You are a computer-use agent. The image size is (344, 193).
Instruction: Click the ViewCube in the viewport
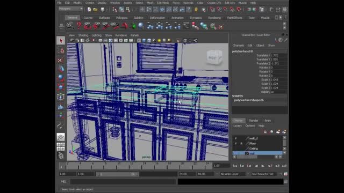click(x=214, y=57)
